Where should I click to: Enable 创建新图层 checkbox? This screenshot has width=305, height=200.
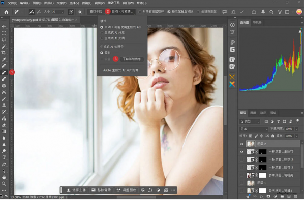pos(198,12)
